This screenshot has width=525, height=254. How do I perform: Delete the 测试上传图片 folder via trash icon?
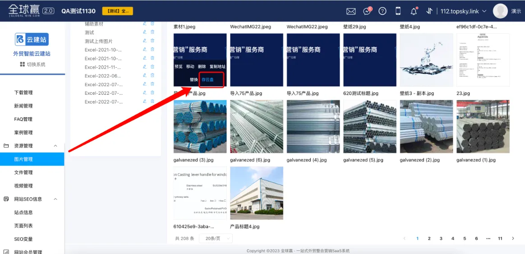[x=152, y=41]
